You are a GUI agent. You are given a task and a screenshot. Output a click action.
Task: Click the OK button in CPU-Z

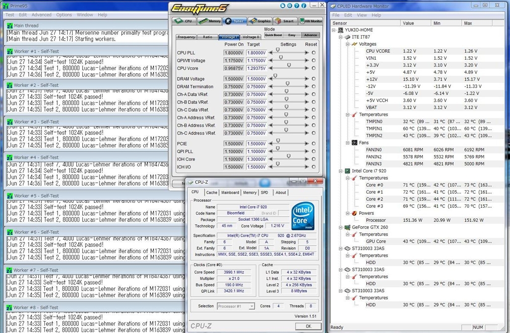tap(308, 327)
